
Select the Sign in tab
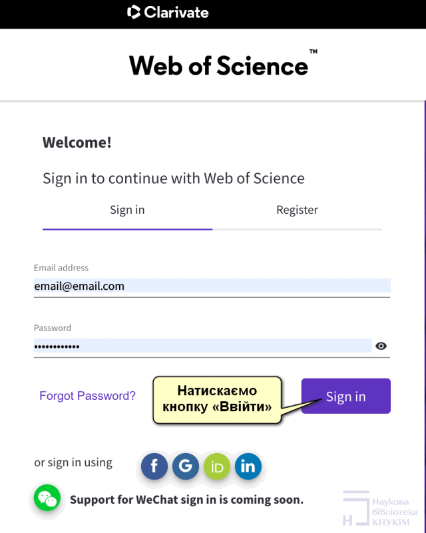[127, 210]
